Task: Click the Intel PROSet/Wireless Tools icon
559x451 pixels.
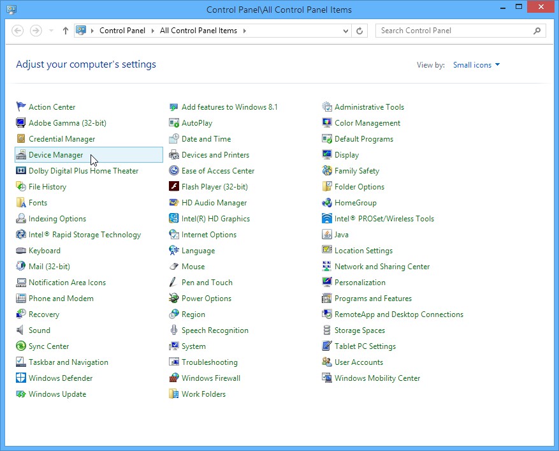Action: point(327,218)
